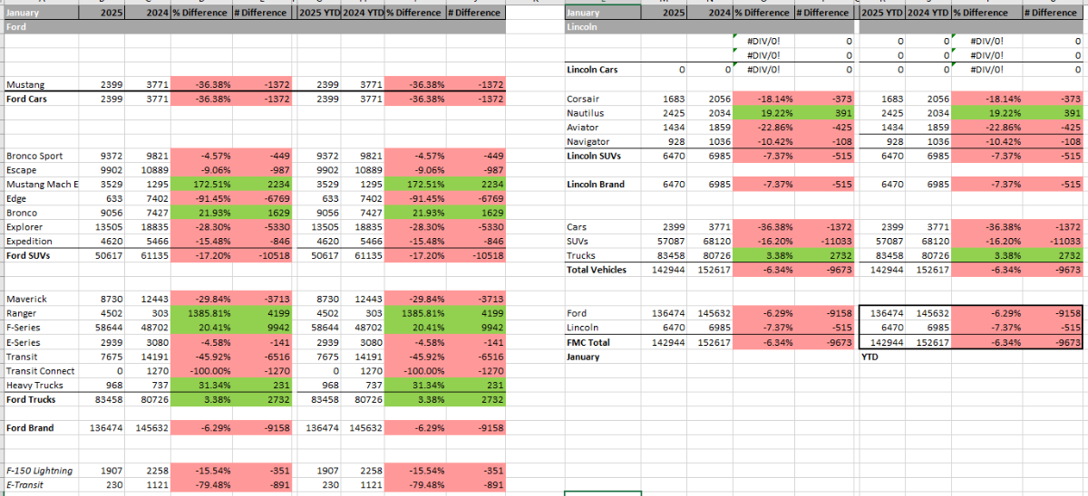The width and height of the screenshot is (1088, 496).
Task: Select the Ranger row label
Action: (x=21, y=313)
